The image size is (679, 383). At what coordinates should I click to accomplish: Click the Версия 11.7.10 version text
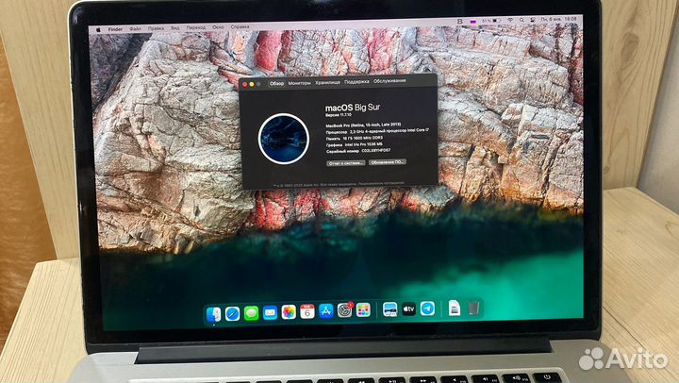tap(339, 115)
